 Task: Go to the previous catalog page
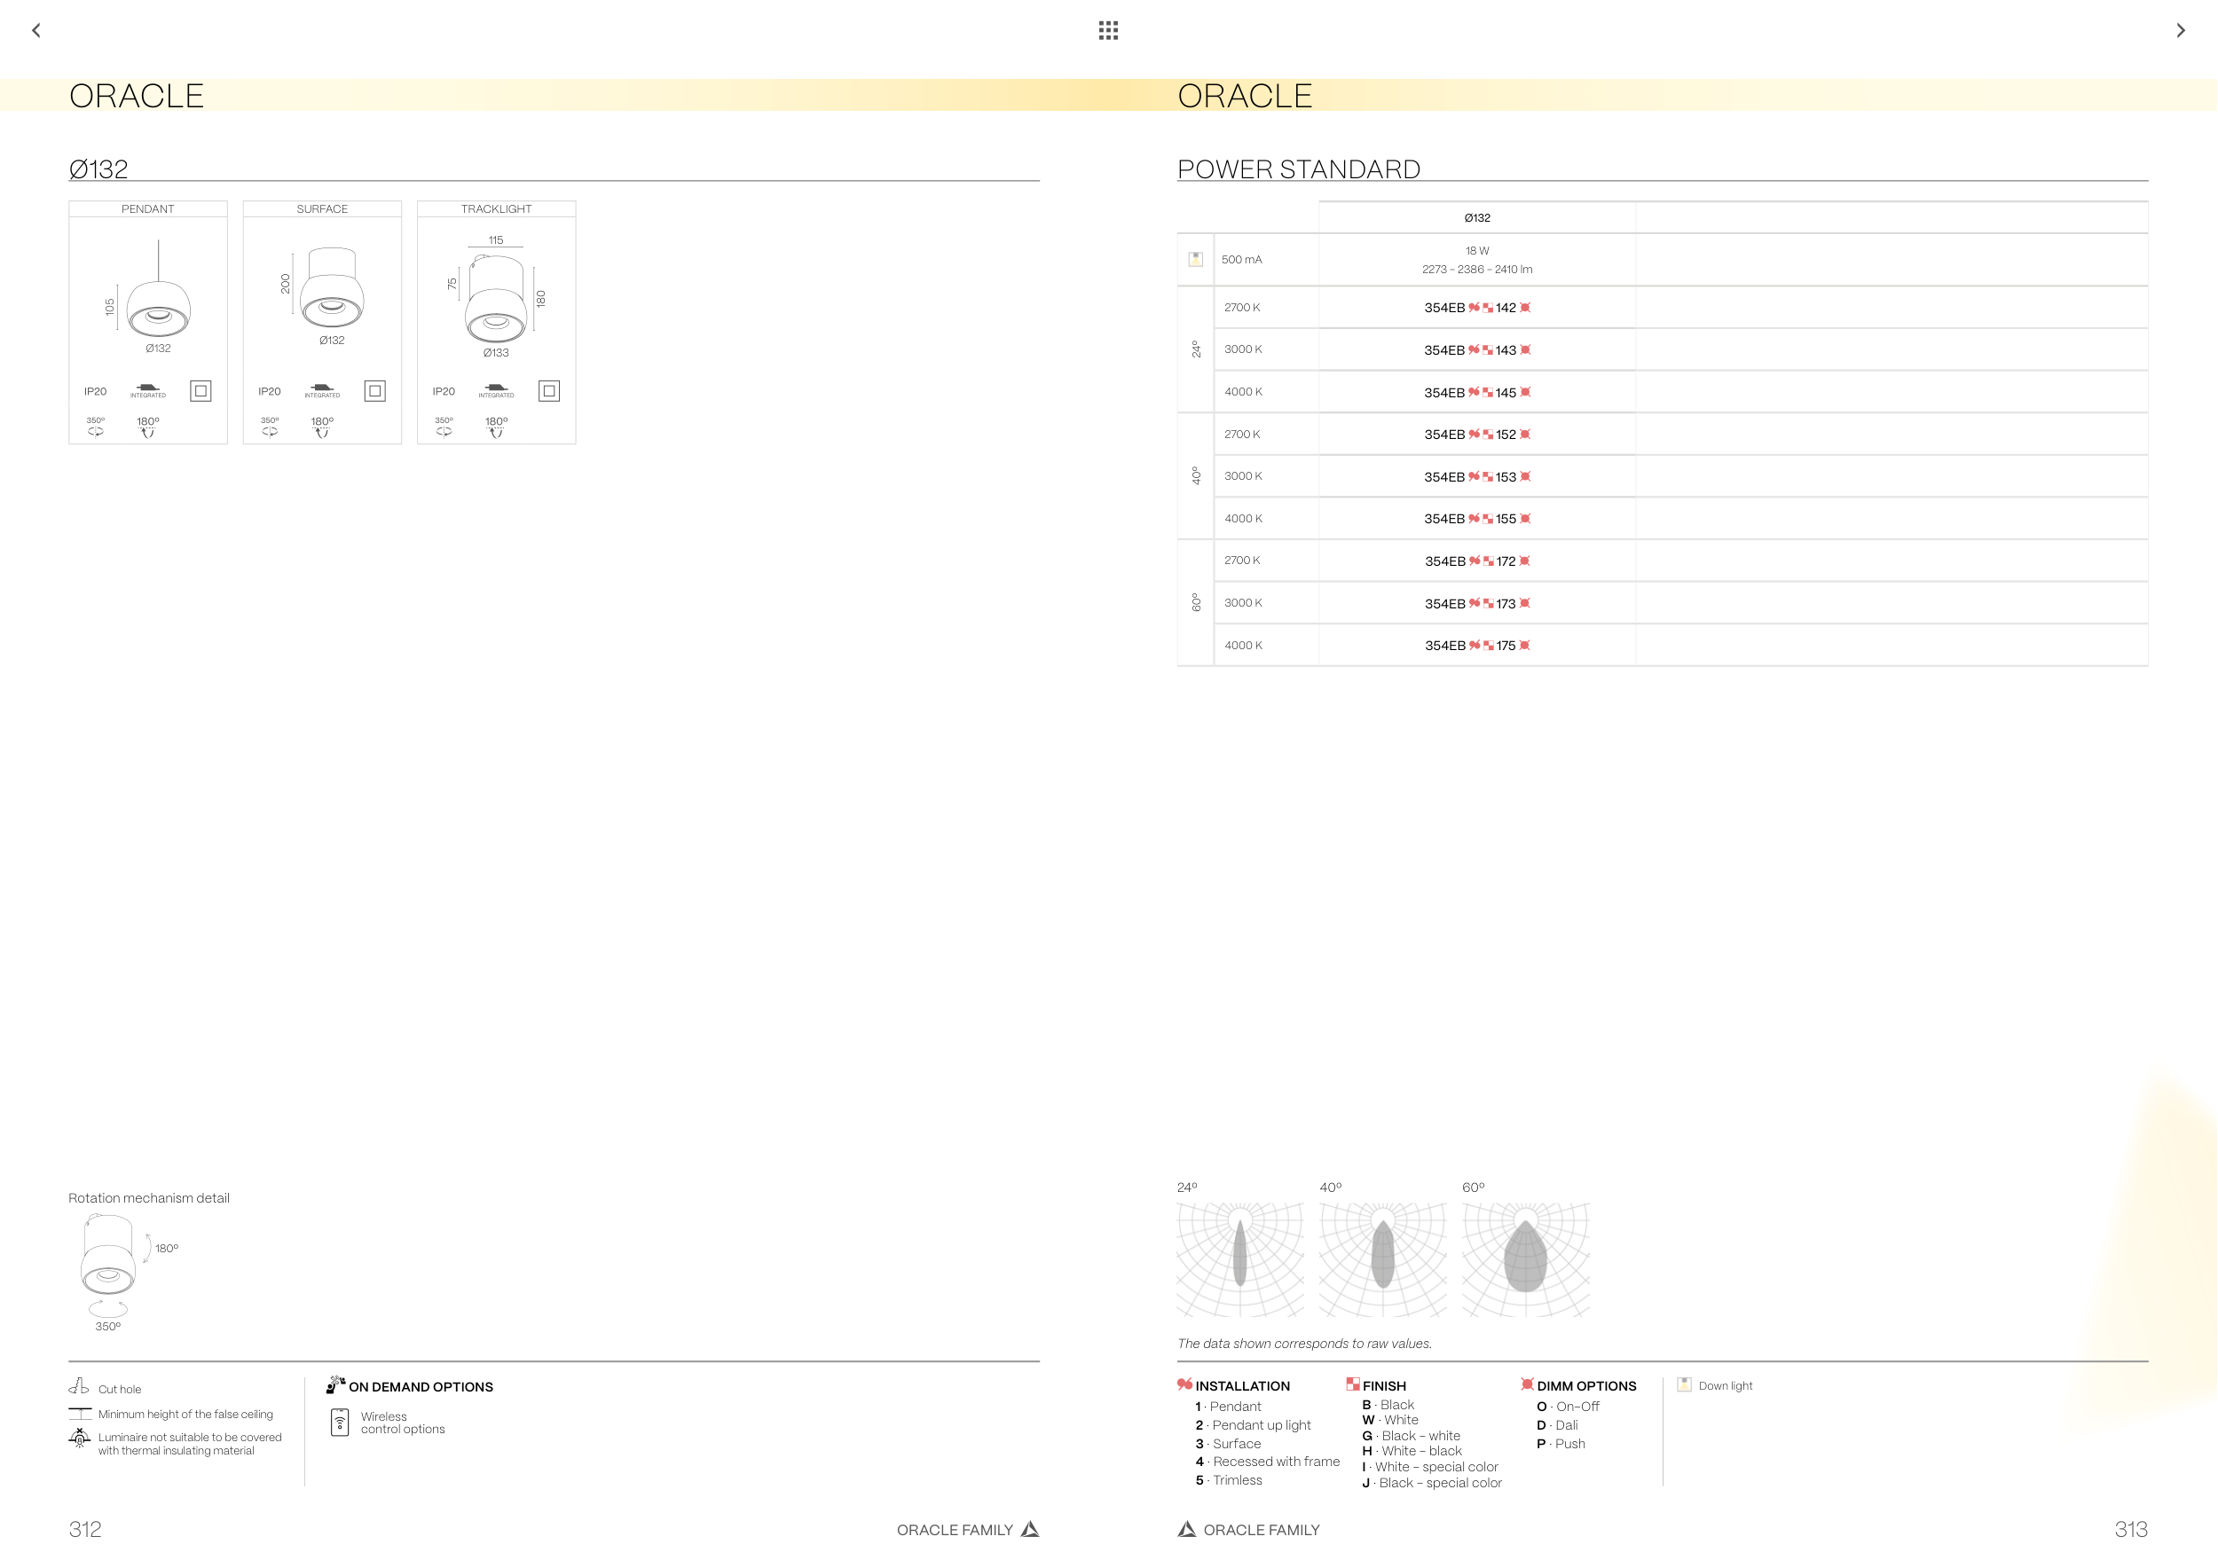coord(36,30)
